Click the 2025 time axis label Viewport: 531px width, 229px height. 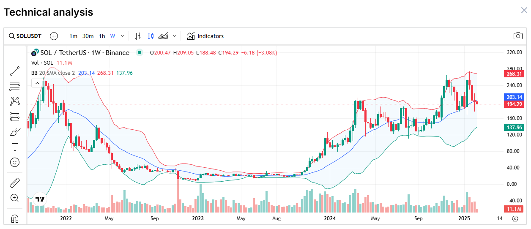[x=464, y=218]
